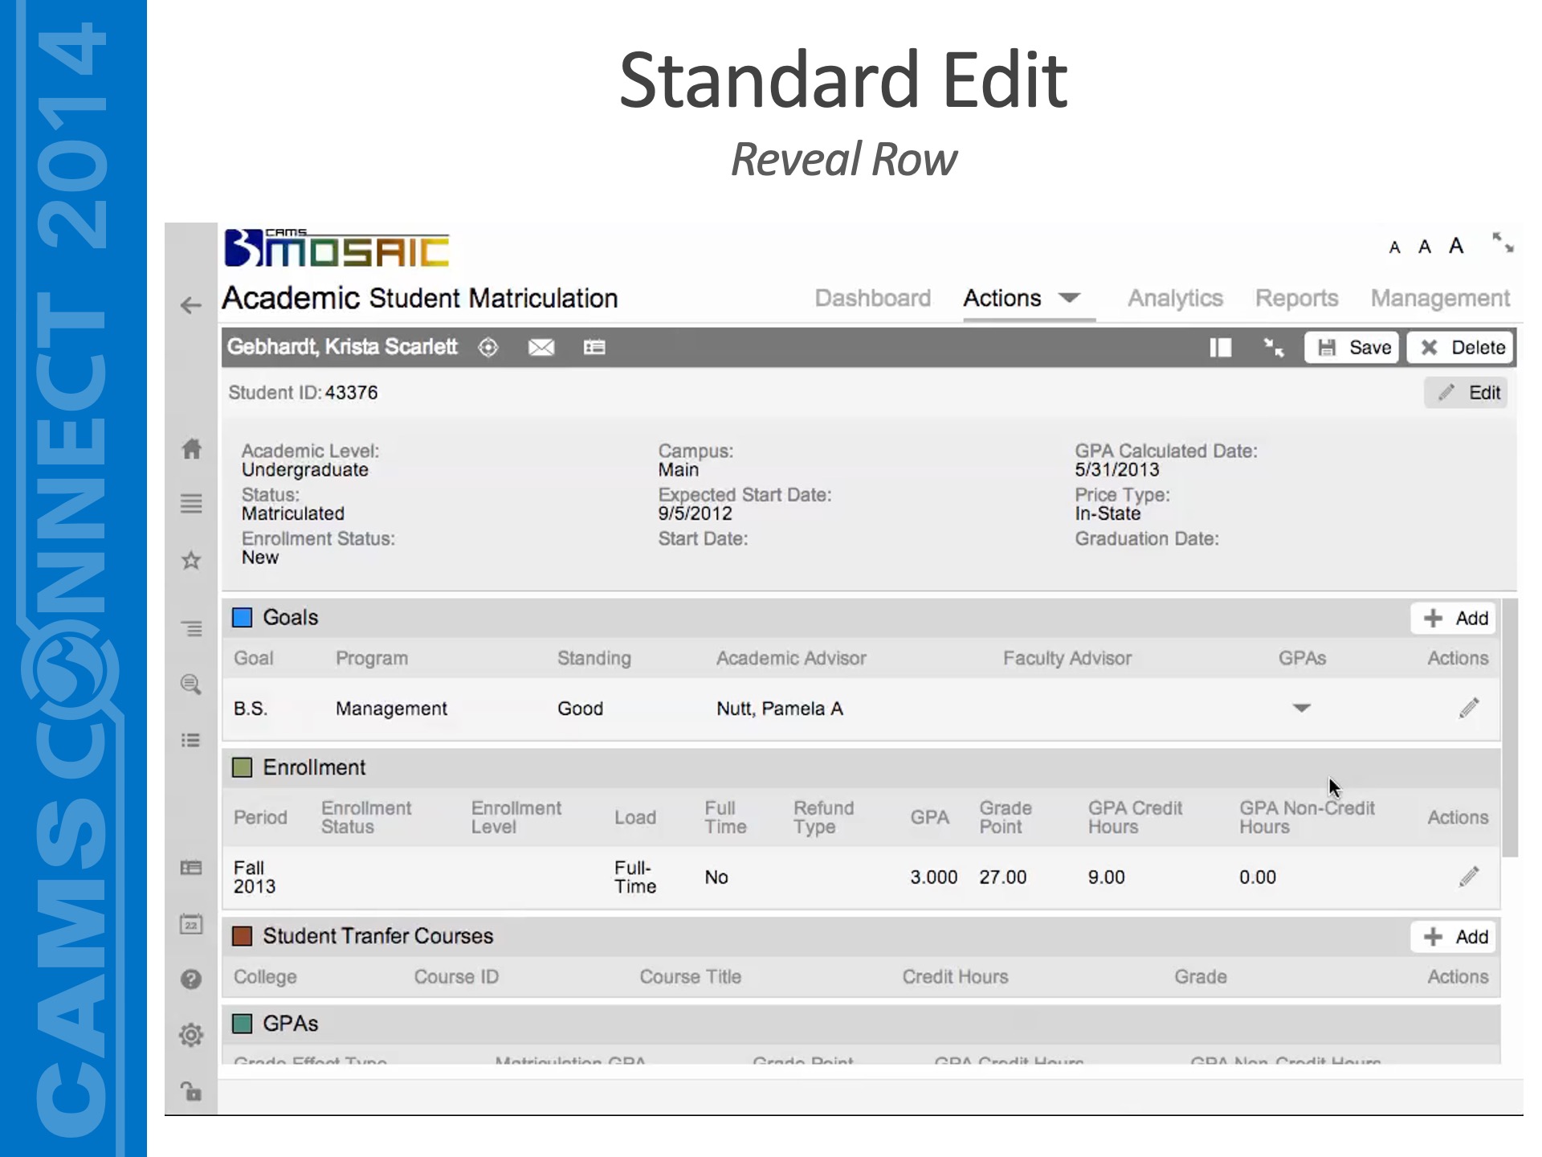Click the envelope email icon beside student name
Viewport: 1542px width, 1157px height.
[x=541, y=347]
